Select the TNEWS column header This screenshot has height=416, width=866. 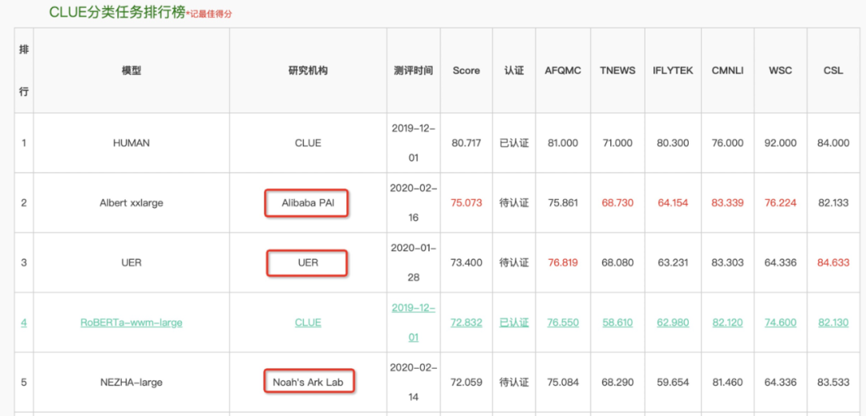click(617, 70)
